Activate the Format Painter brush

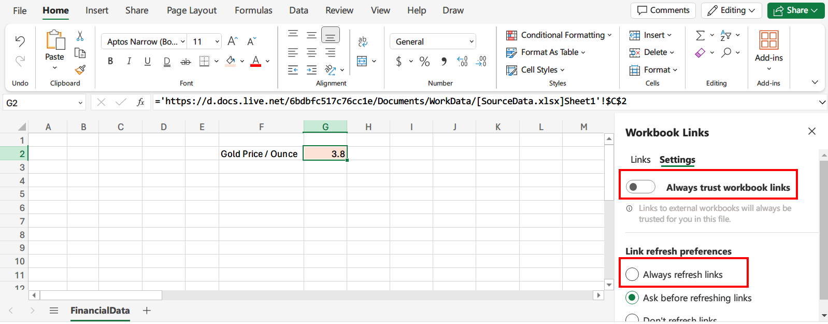[80, 69]
